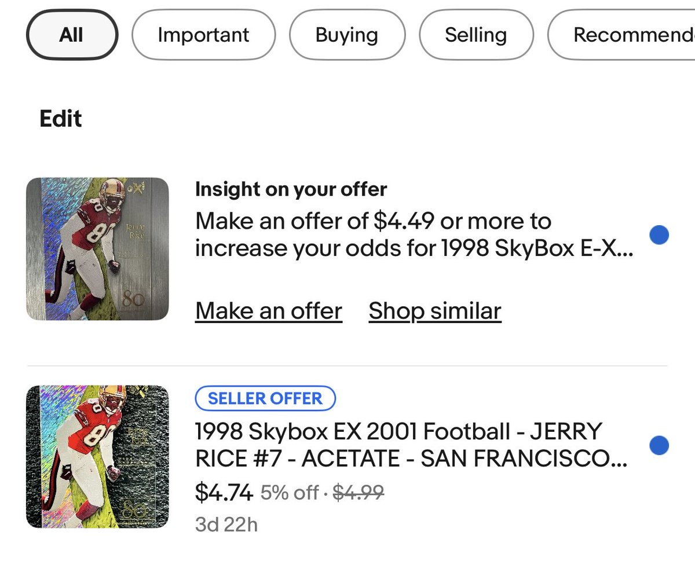Click the "Make an offer" link

click(x=269, y=311)
